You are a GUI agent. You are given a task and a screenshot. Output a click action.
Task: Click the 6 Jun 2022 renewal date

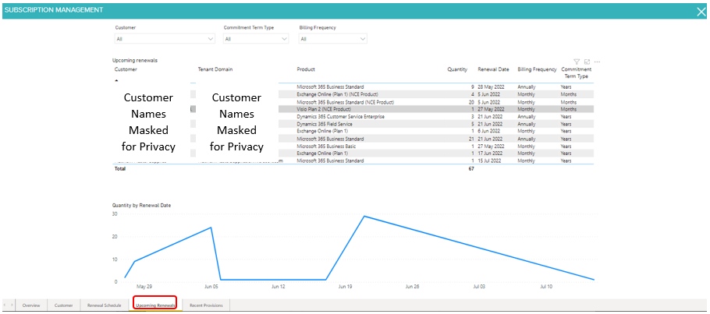(489, 131)
